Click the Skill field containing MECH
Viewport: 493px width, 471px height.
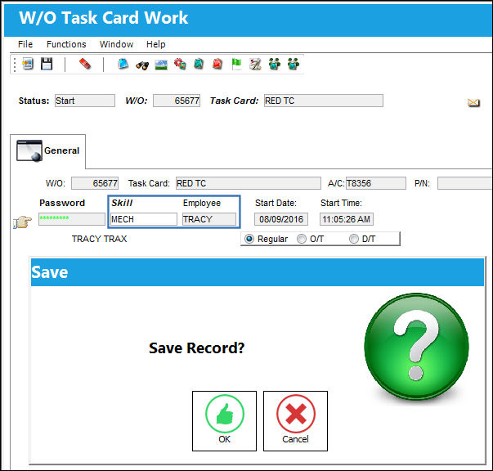point(144,219)
